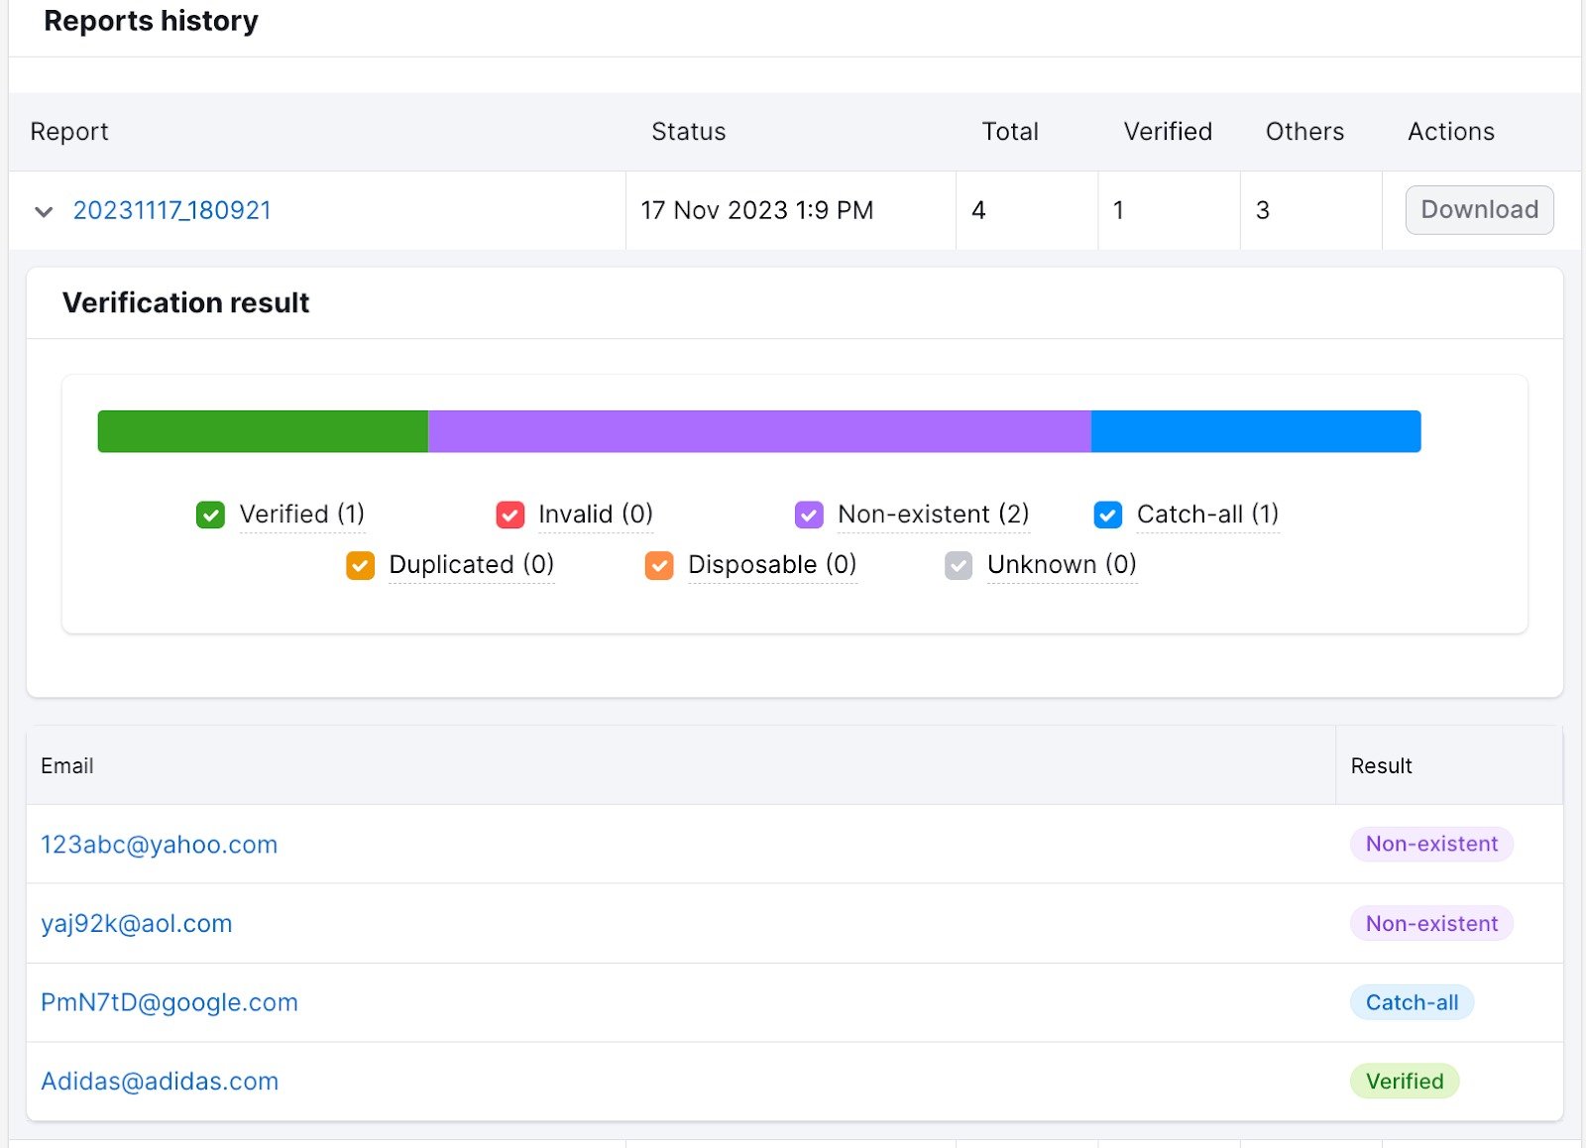This screenshot has width=1586, height=1148.
Task: Click the orange Disposable checkbox icon
Action: pyautogui.click(x=658, y=565)
